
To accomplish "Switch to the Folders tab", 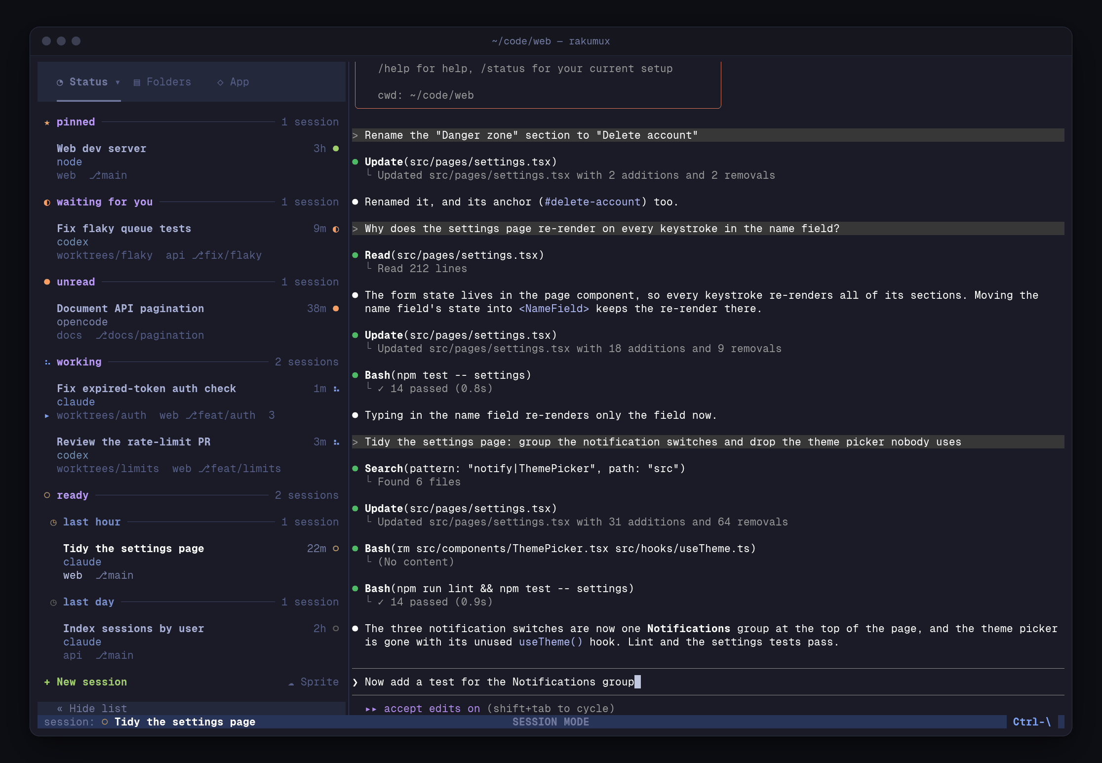I will tap(162, 82).
